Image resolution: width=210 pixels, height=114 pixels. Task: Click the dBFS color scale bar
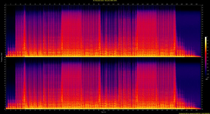pos(206,57)
